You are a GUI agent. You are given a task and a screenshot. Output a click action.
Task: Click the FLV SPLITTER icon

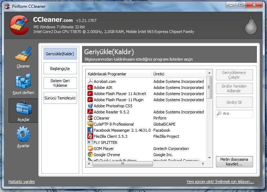tap(90, 142)
